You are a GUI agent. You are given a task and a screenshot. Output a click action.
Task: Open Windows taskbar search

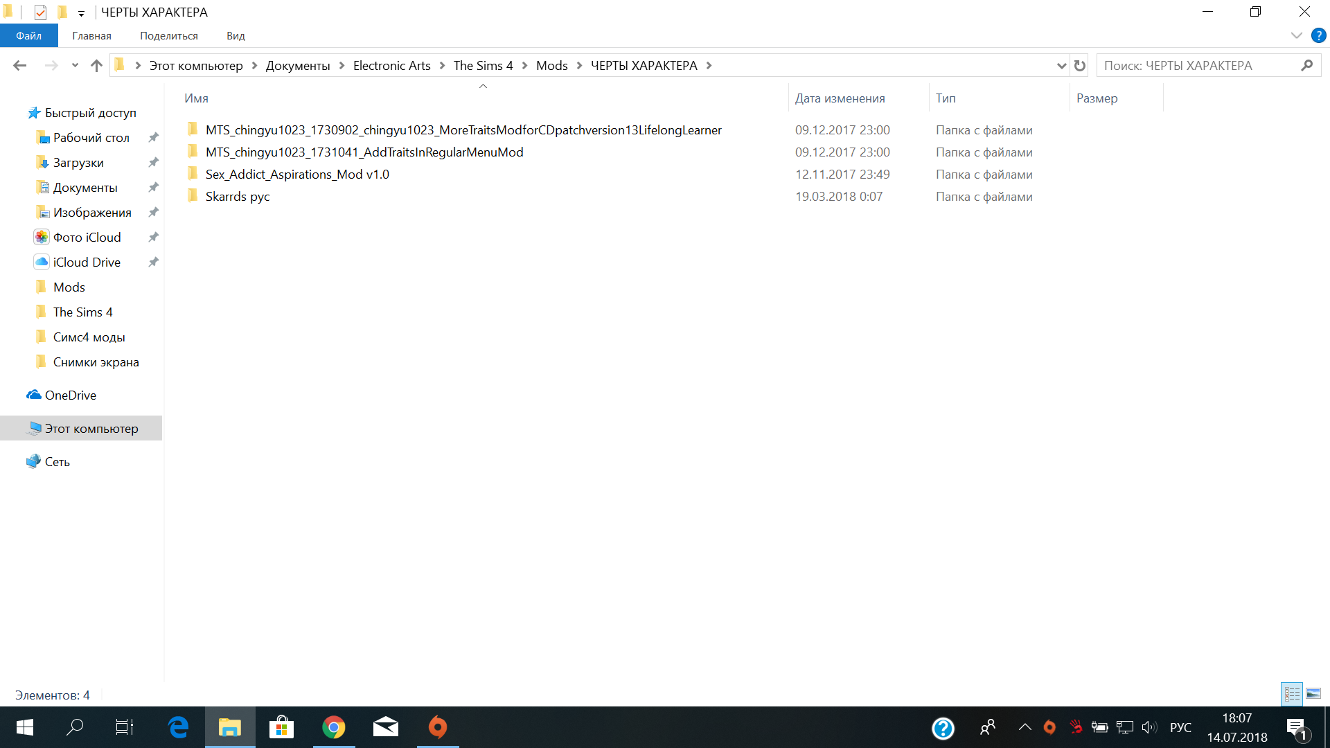(75, 727)
